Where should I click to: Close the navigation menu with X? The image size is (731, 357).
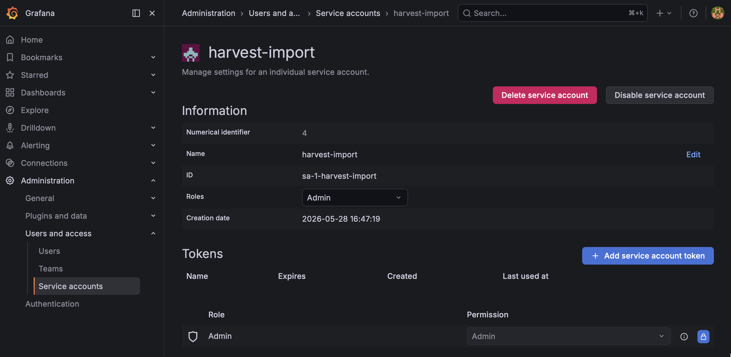pyautogui.click(x=152, y=13)
